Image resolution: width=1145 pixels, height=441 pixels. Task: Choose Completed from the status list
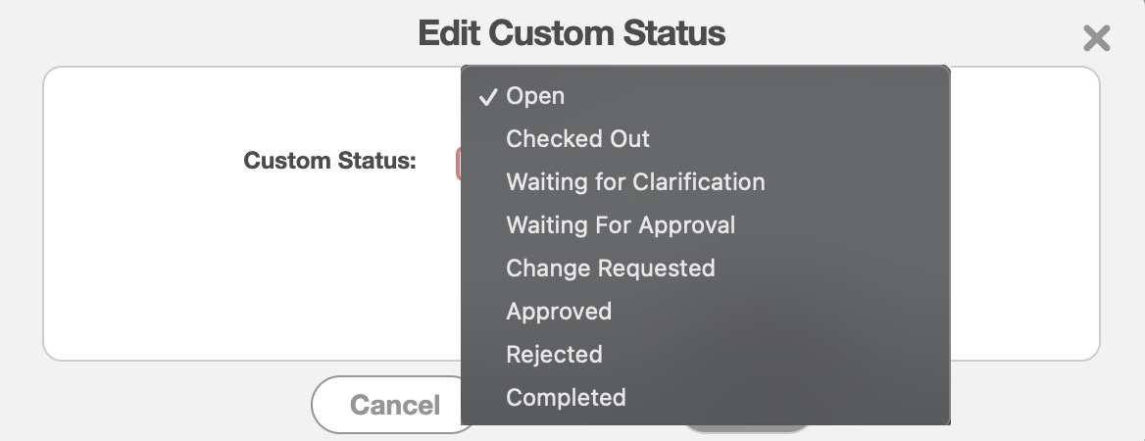coord(566,398)
